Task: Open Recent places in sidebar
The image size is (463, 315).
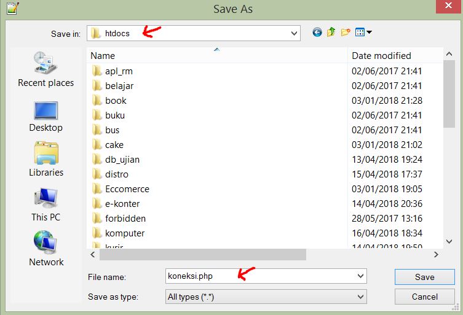Action: pyautogui.click(x=46, y=69)
